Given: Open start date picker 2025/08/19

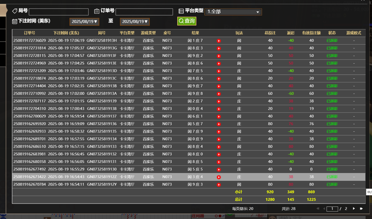Looking at the screenshot, I should coord(84,22).
